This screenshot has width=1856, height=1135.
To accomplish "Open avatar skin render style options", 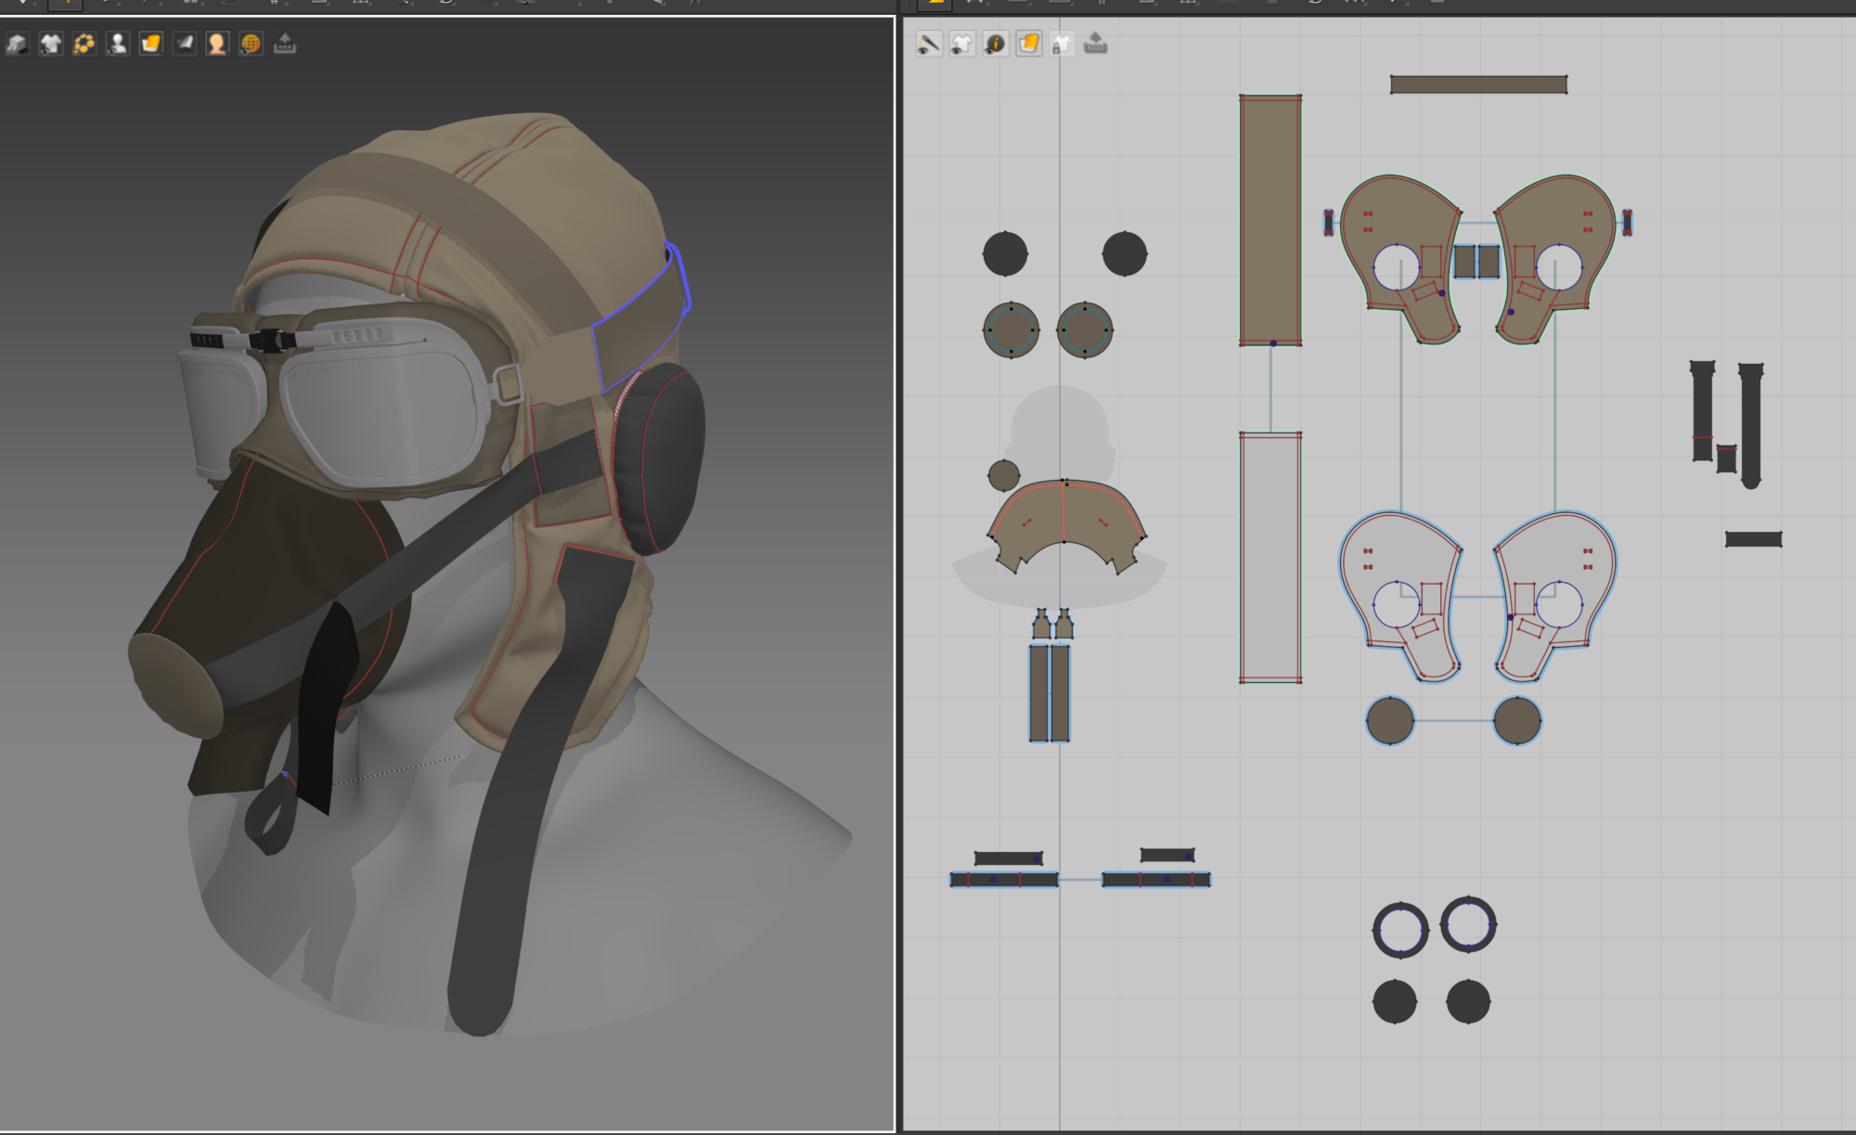I will tap(217, 44).
